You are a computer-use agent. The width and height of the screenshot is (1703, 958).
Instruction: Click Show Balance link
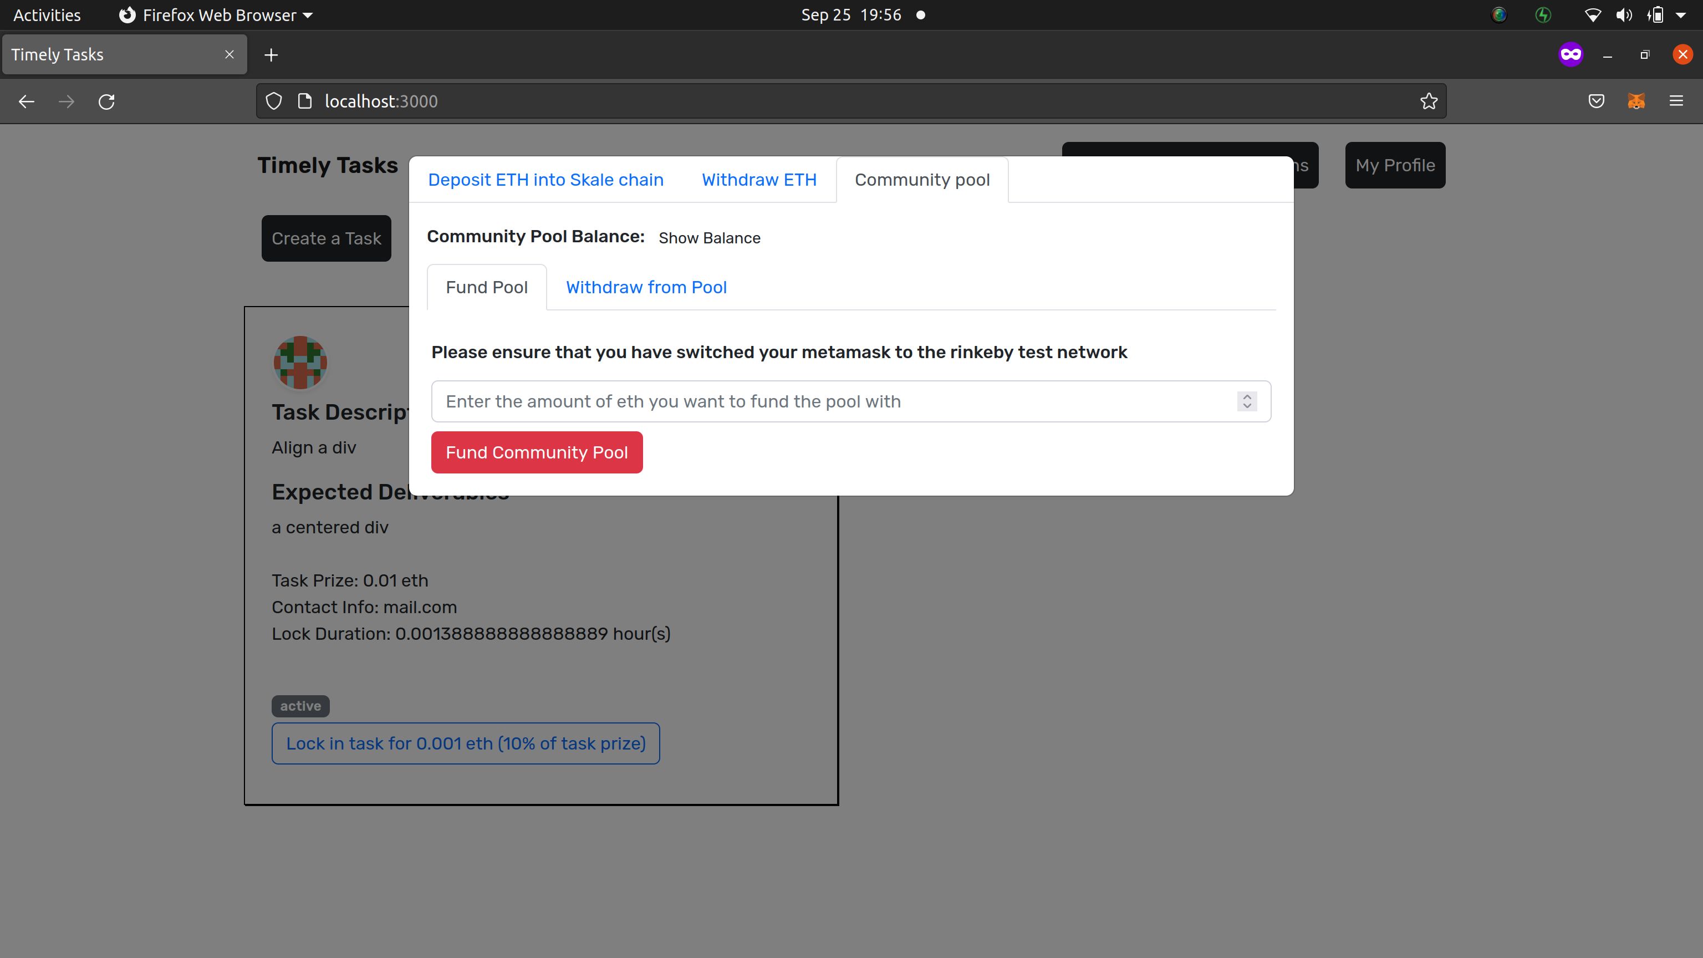click(x=709, y=236)
